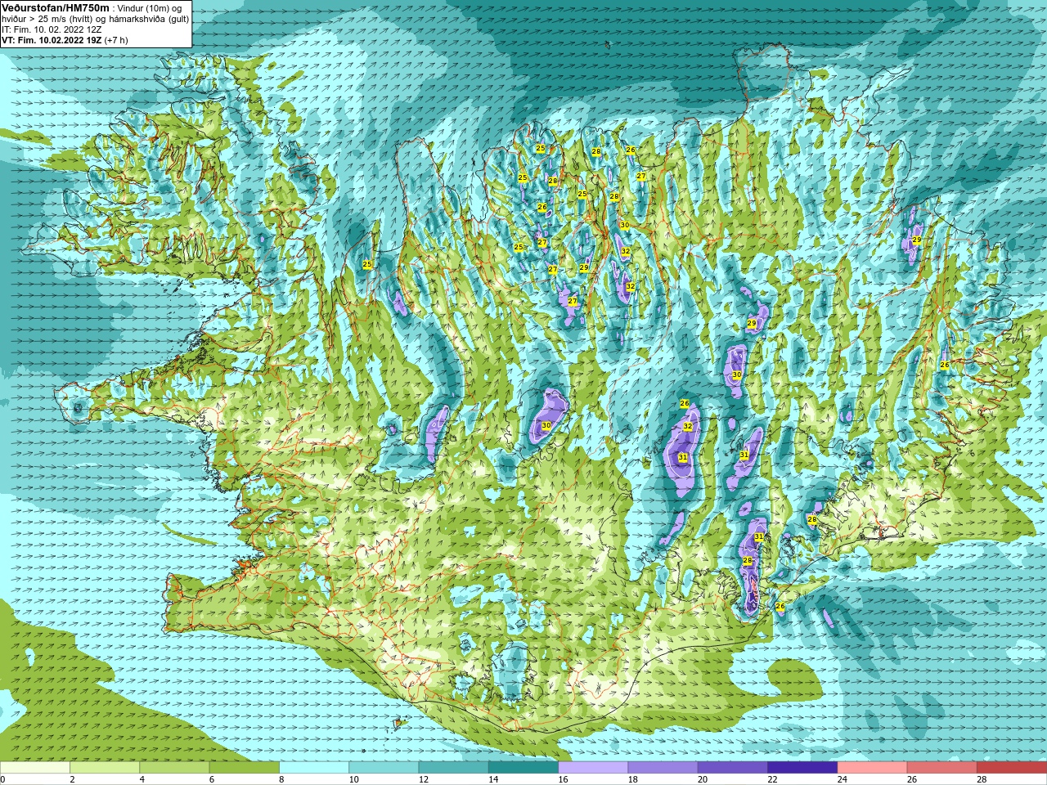1047x785 pixels.
Task: Click the 8–10 m/s pale cyan legend swatch
Action: tap(314, 769)
